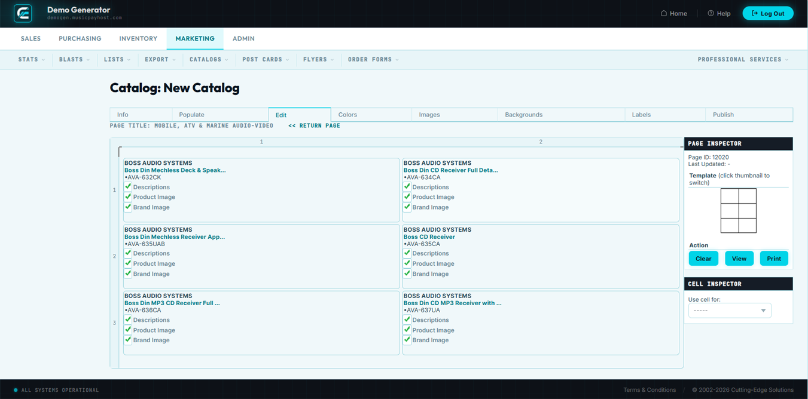Switch to the catalog Labels tab
This screenshot has height=399, width=808.
[x=665, y=115]
